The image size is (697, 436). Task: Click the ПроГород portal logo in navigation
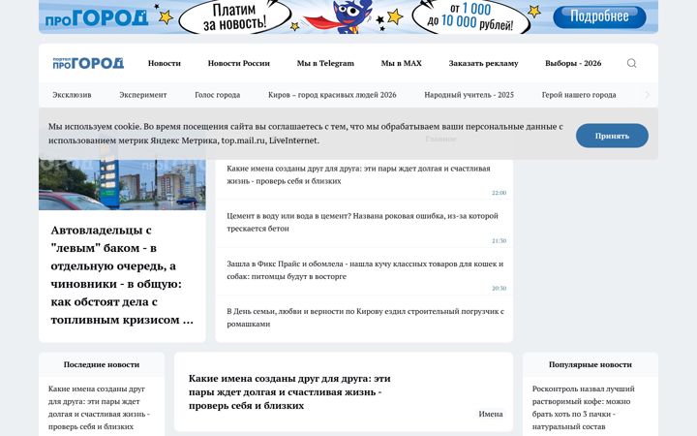point(88,63)
